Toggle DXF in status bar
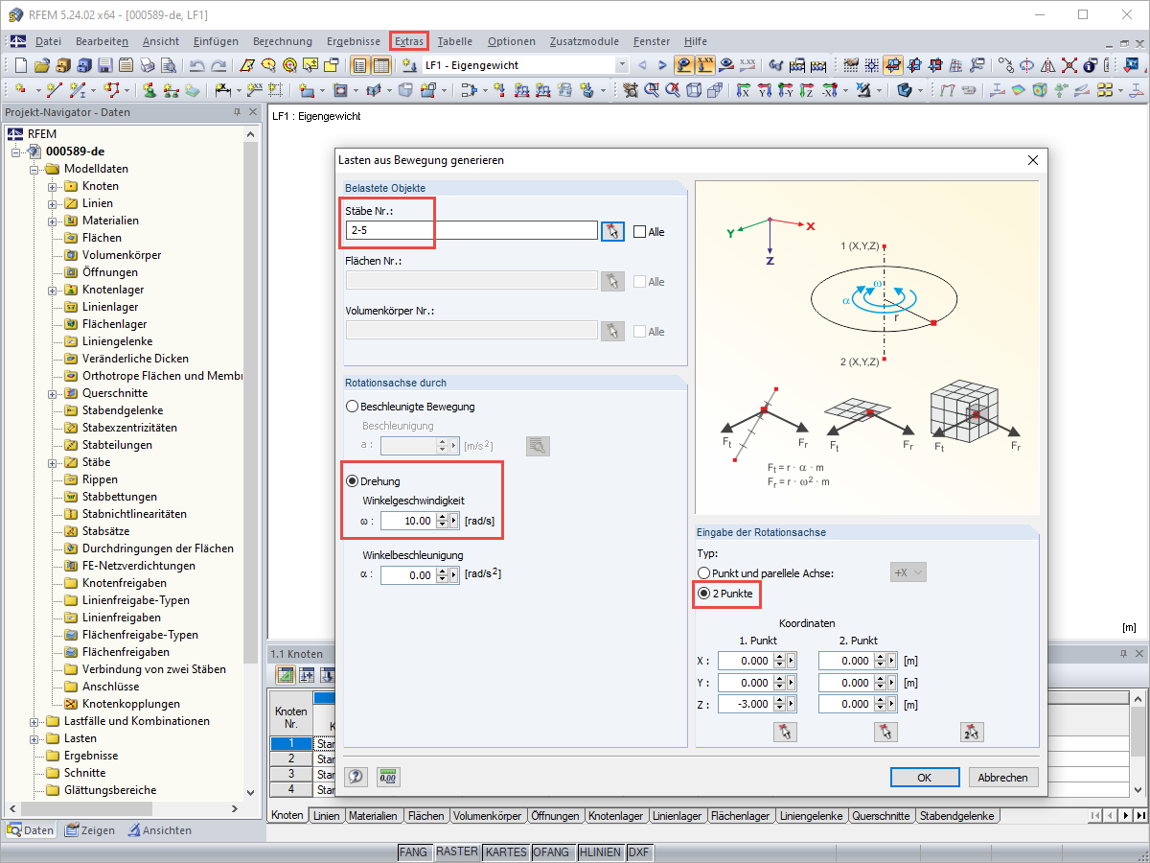 tap(639, 852)
